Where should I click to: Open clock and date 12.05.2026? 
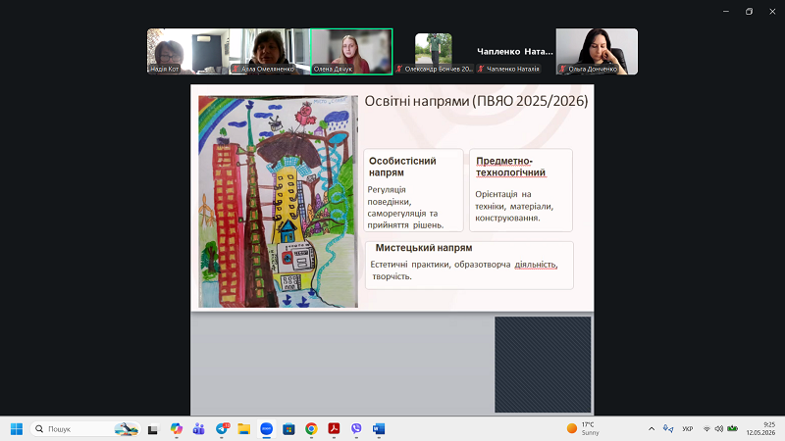coord(760,429)
